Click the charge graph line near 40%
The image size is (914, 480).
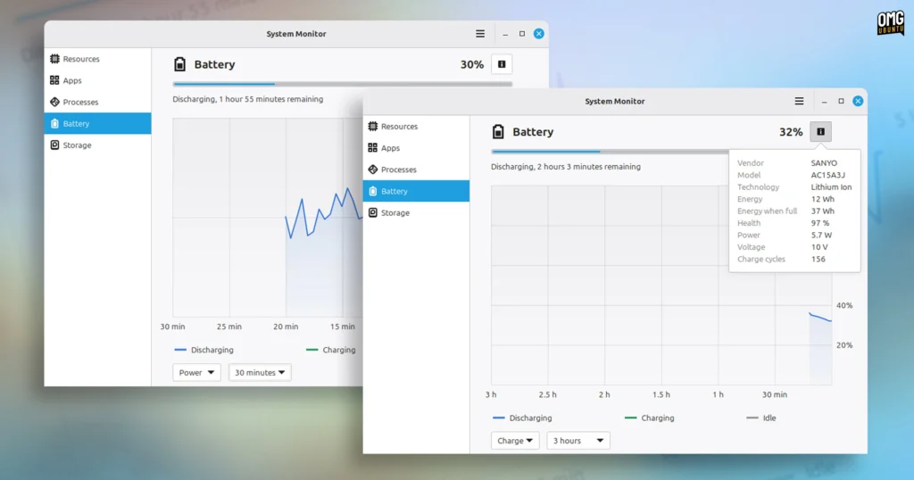click(819, 318)
